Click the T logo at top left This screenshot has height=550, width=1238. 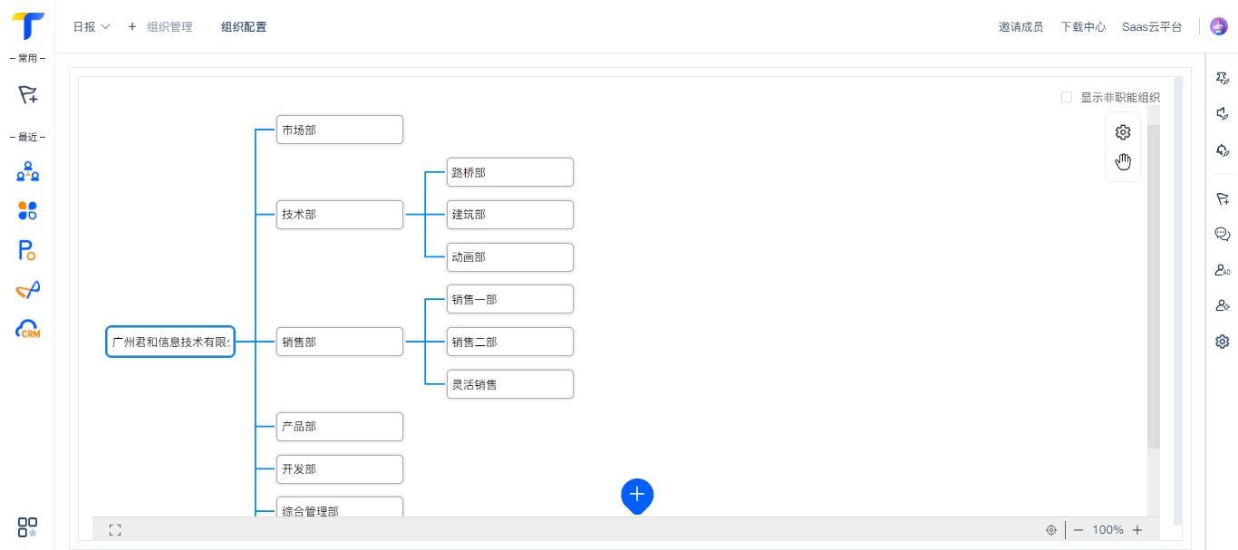pos(27,25)
